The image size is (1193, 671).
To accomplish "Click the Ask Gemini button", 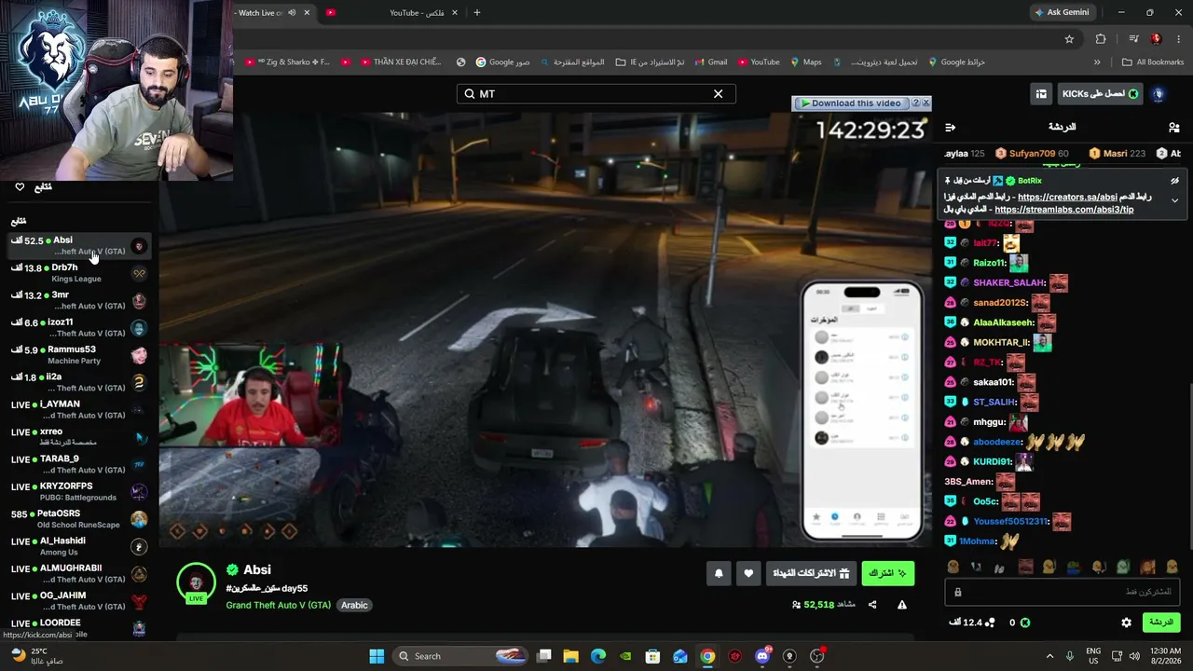I will click(x=1062, y=12).
